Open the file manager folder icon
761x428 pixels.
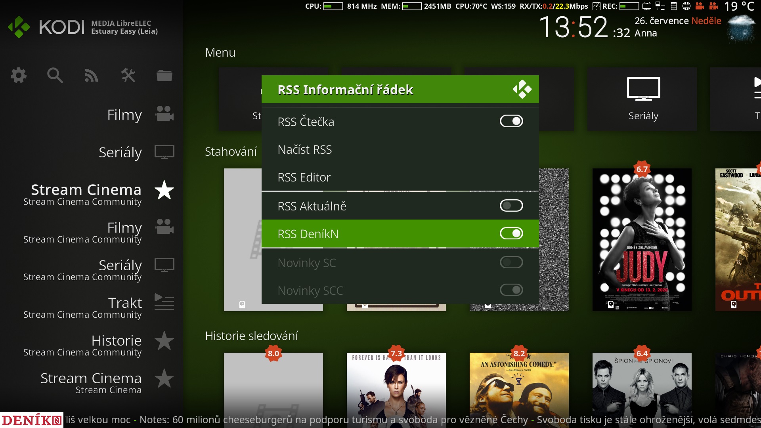pos(164,75)
